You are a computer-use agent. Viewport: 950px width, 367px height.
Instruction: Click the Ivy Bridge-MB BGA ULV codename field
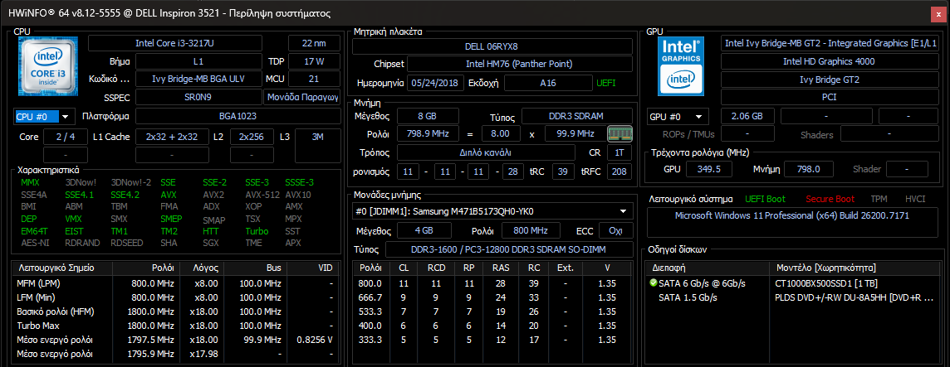pos(198,79)
